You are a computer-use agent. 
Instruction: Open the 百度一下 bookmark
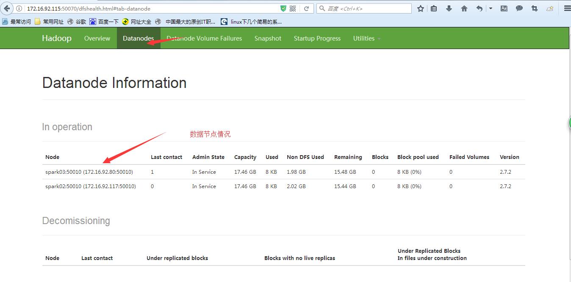(x=104, y=22)
